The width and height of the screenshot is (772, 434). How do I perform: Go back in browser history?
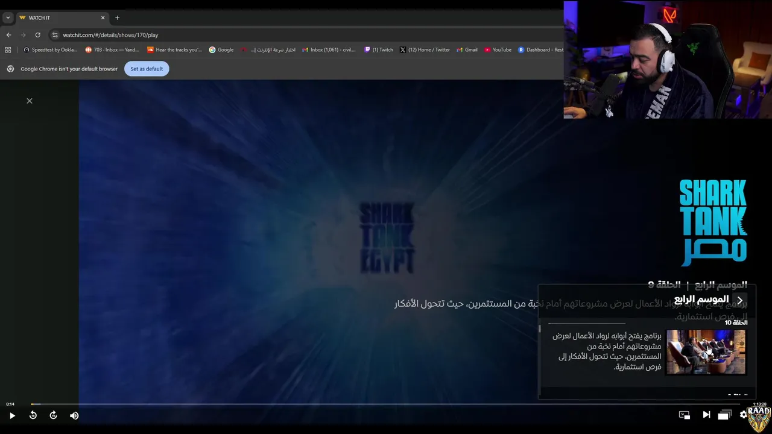pyautogui.click(x=8, y=35)
